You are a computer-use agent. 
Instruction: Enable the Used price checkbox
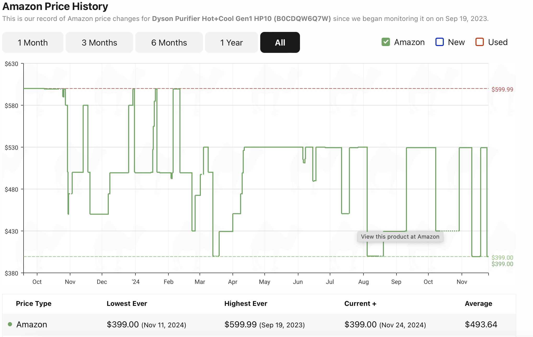(480, 42)
